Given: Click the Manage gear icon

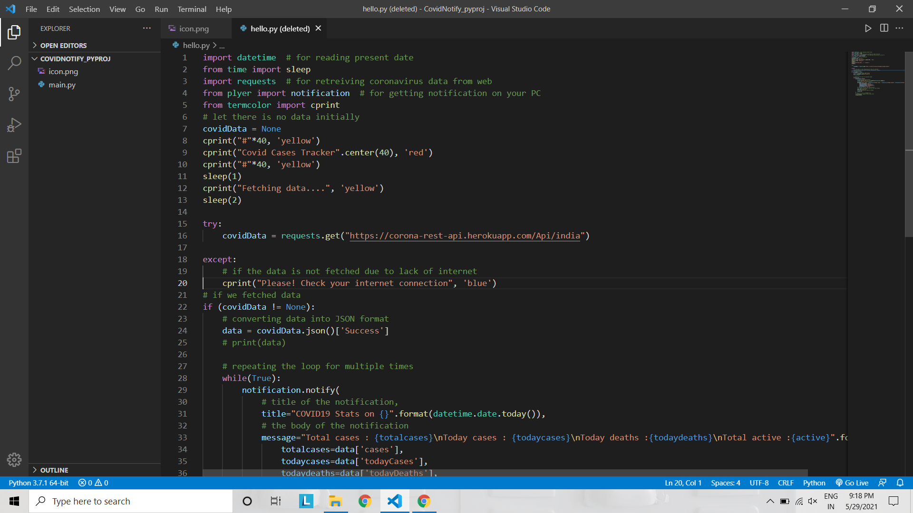Looking at the screenshot, I should click(14, 459).
